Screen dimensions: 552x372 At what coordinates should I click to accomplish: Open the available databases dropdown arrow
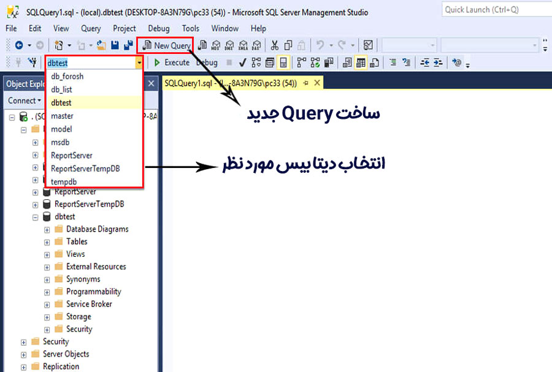(139, 63)
